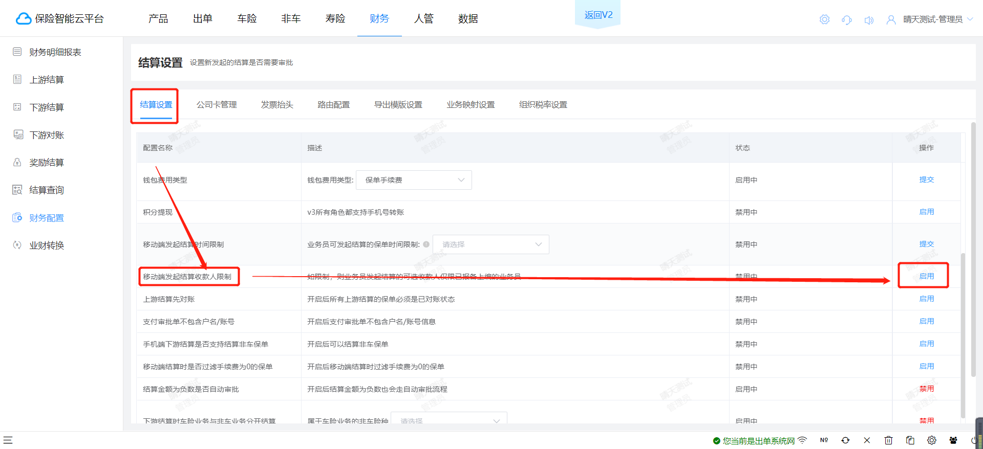Open the 保单时间限制 请选择 dropdown

(x=491, y=244)
